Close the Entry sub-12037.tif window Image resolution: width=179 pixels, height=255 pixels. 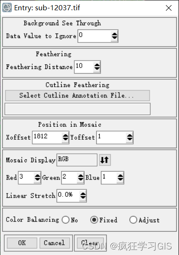169,8
